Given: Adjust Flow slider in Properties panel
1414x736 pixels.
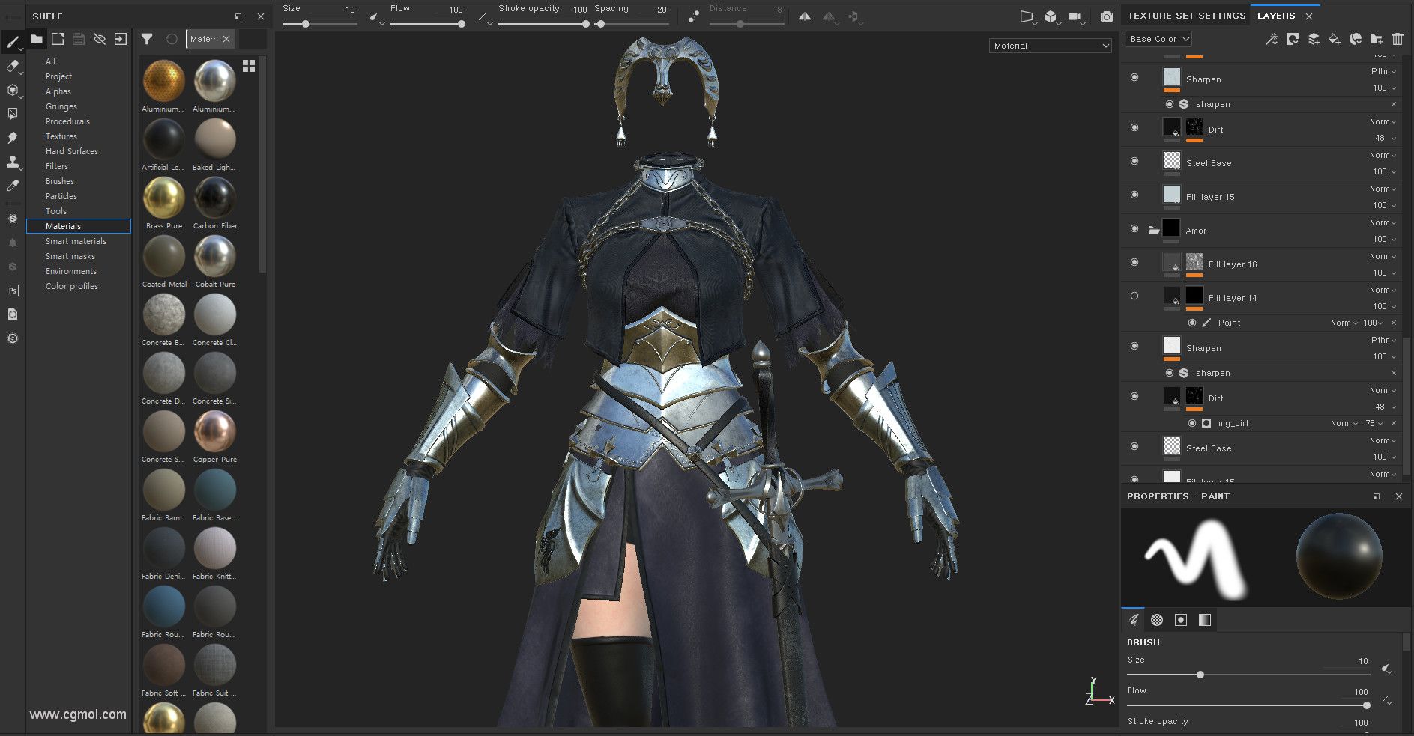Looking at the screenshot, I should pyautogui.click(x=1248, y=705).
